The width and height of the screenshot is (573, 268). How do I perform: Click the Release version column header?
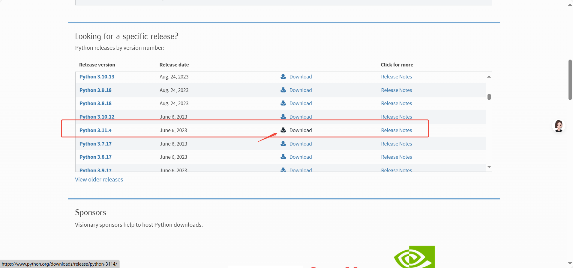click(x=97, y=65)
